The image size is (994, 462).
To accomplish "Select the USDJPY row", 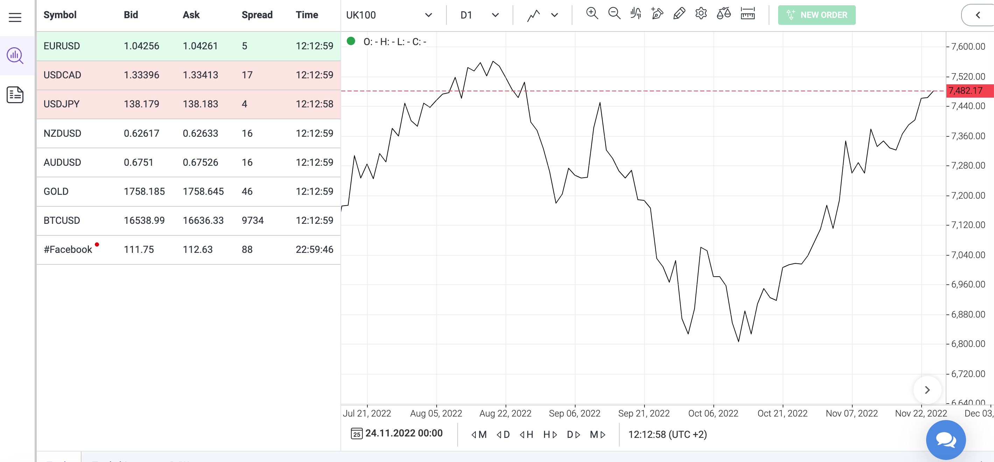I will click(x=188, y=104).
